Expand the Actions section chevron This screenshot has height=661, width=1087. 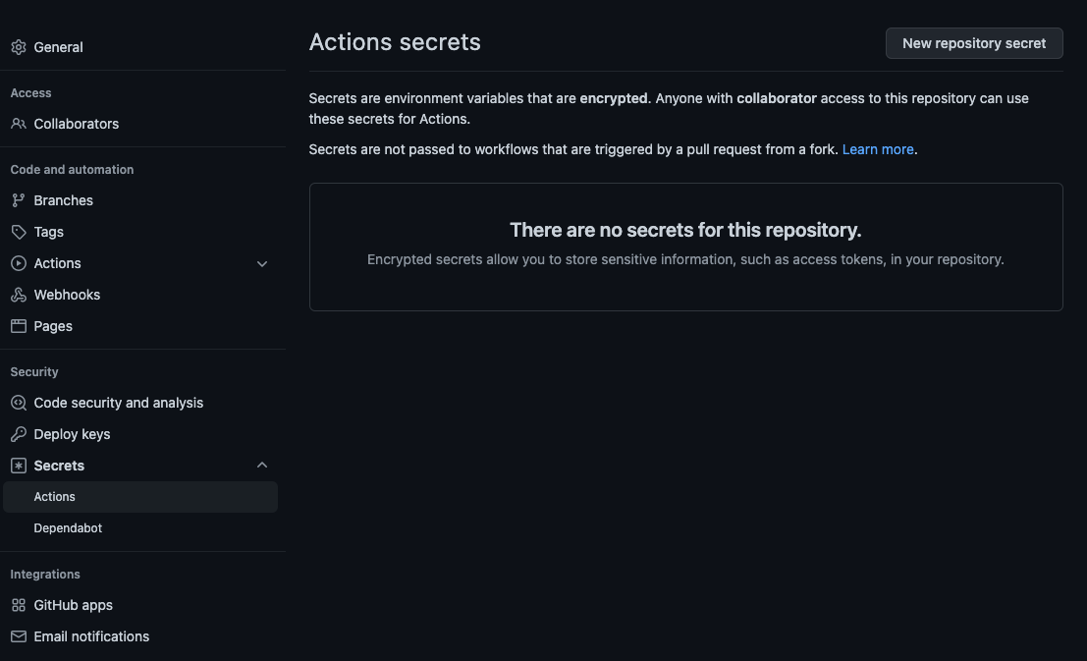261,263
